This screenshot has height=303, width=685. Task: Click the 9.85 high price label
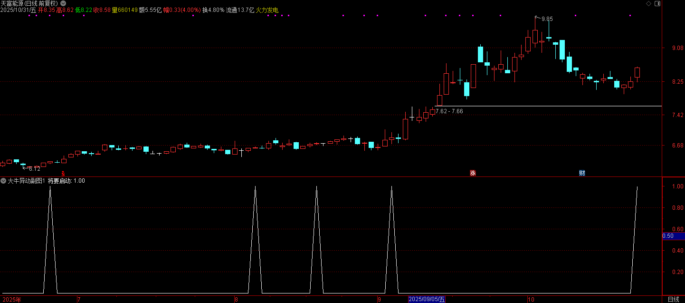tap(547, 19)
